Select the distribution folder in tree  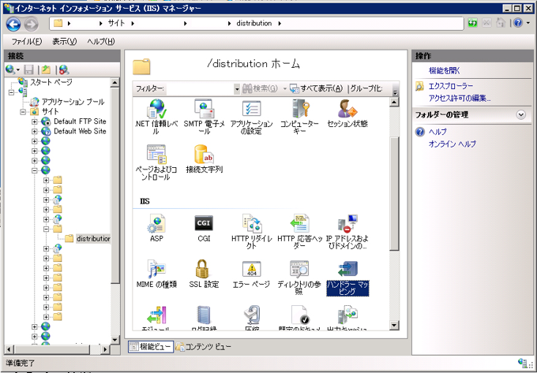[93, 239]
